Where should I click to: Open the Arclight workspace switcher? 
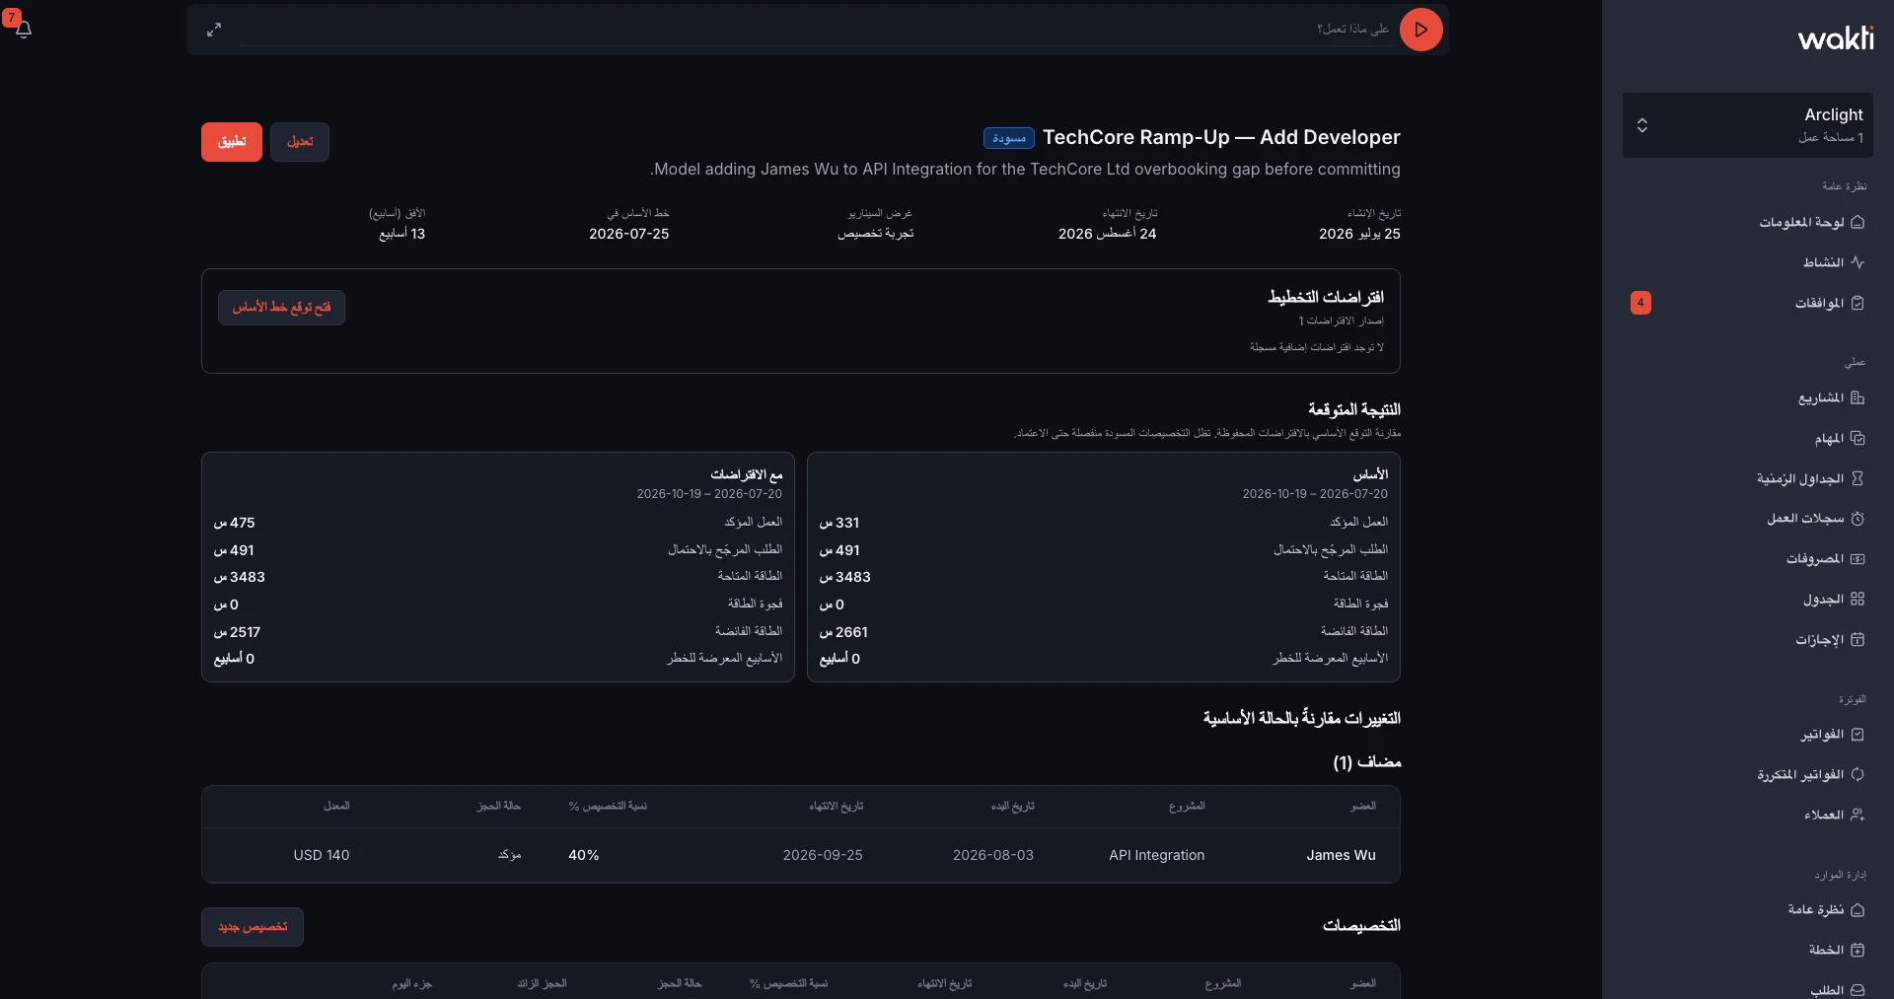(x=1747, y=125)
